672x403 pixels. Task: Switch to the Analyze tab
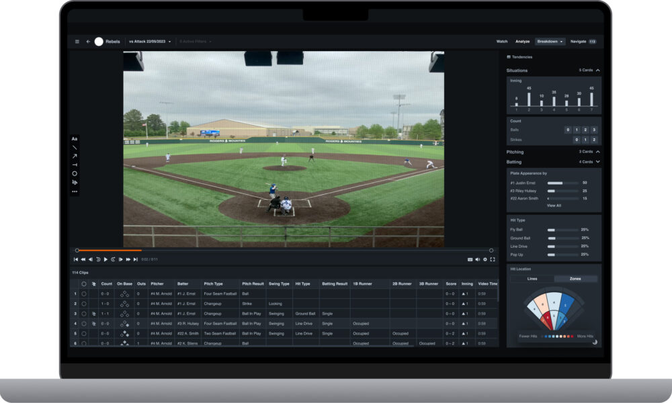(523, 41)
